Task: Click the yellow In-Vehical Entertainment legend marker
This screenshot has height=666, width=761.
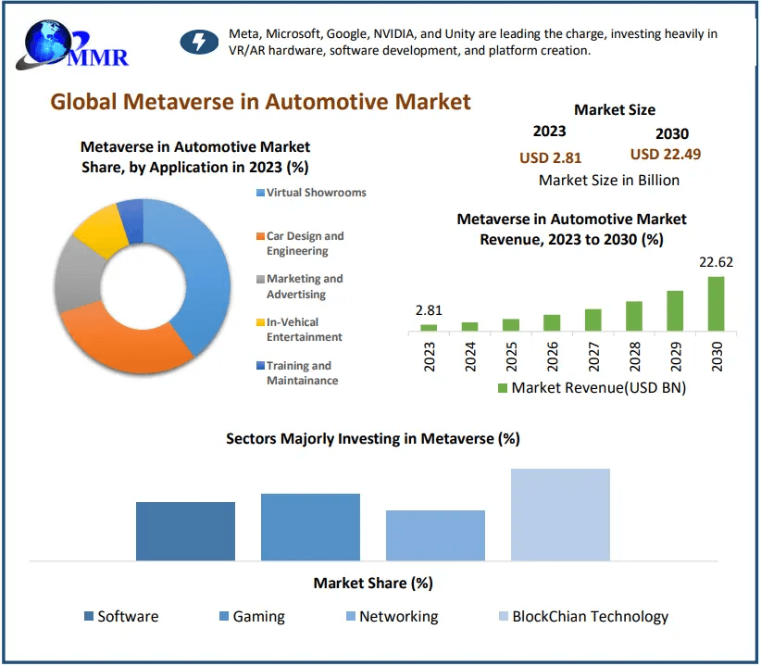Action: 260,323
